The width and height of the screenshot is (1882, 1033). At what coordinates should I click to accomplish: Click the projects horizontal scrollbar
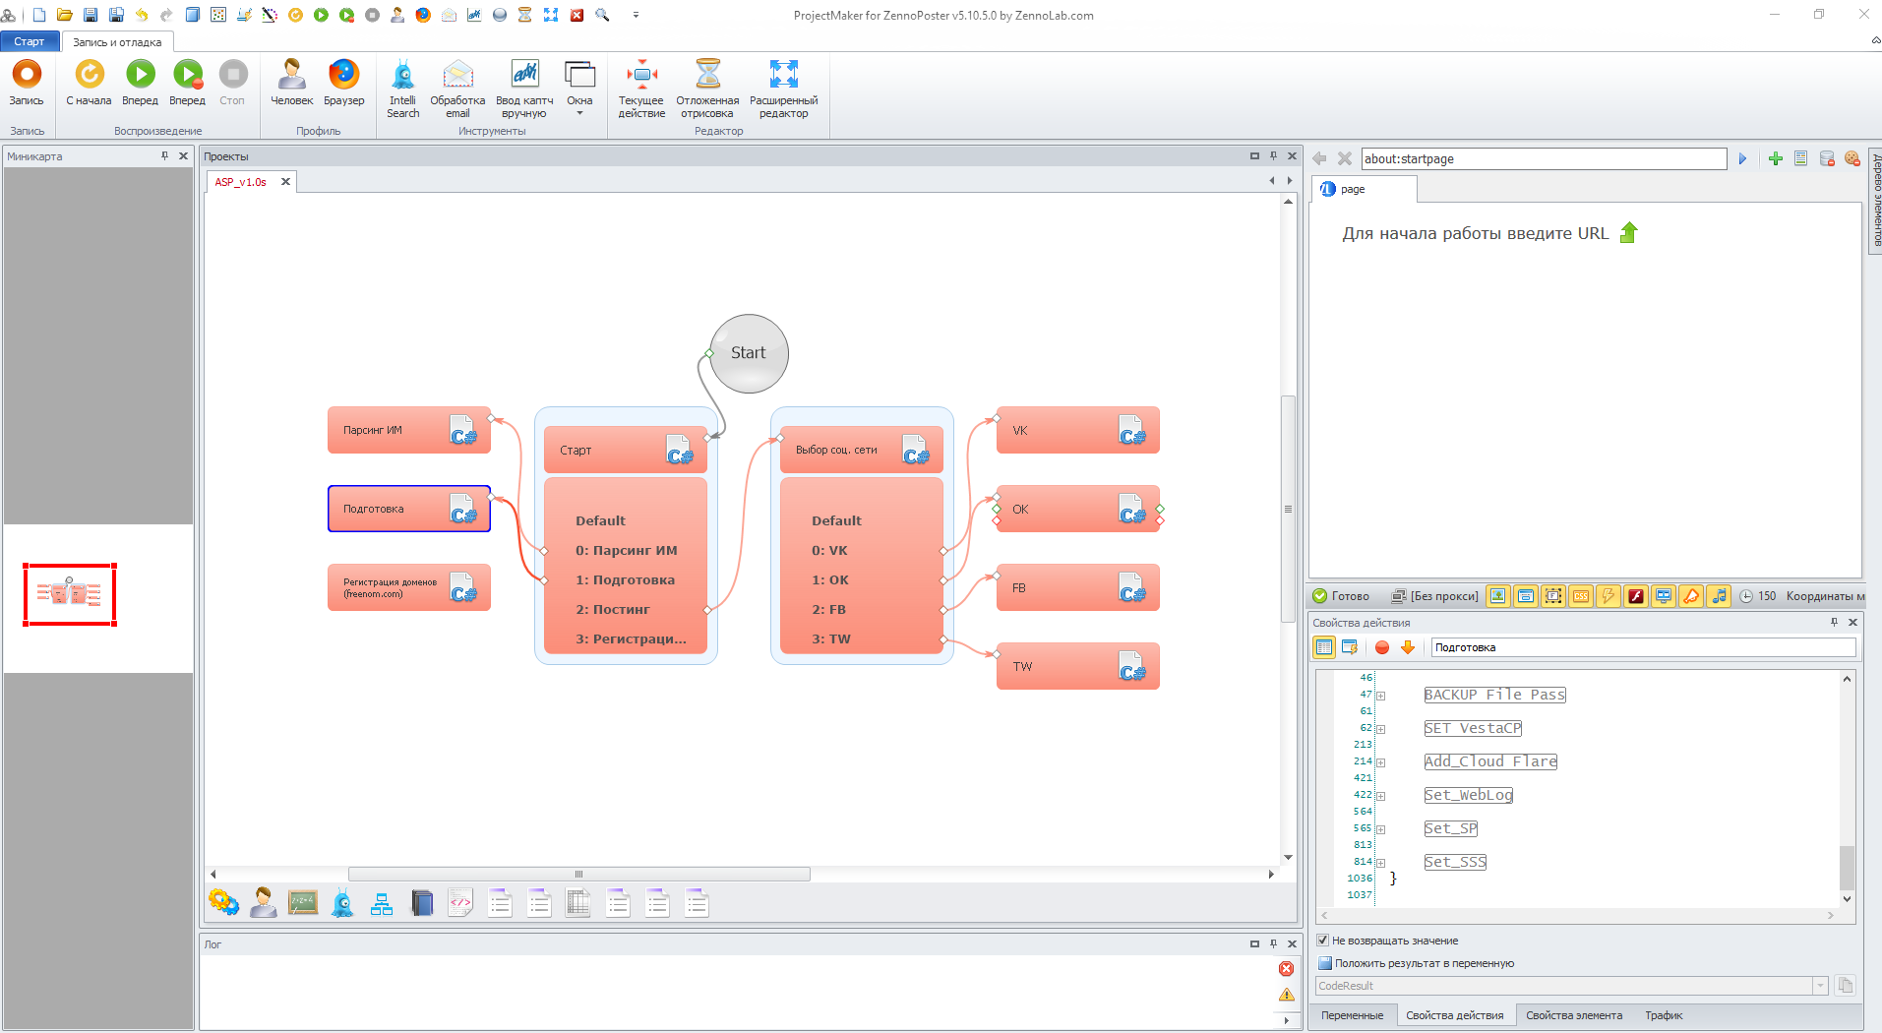pyautogui.click(x=578, y=874)
